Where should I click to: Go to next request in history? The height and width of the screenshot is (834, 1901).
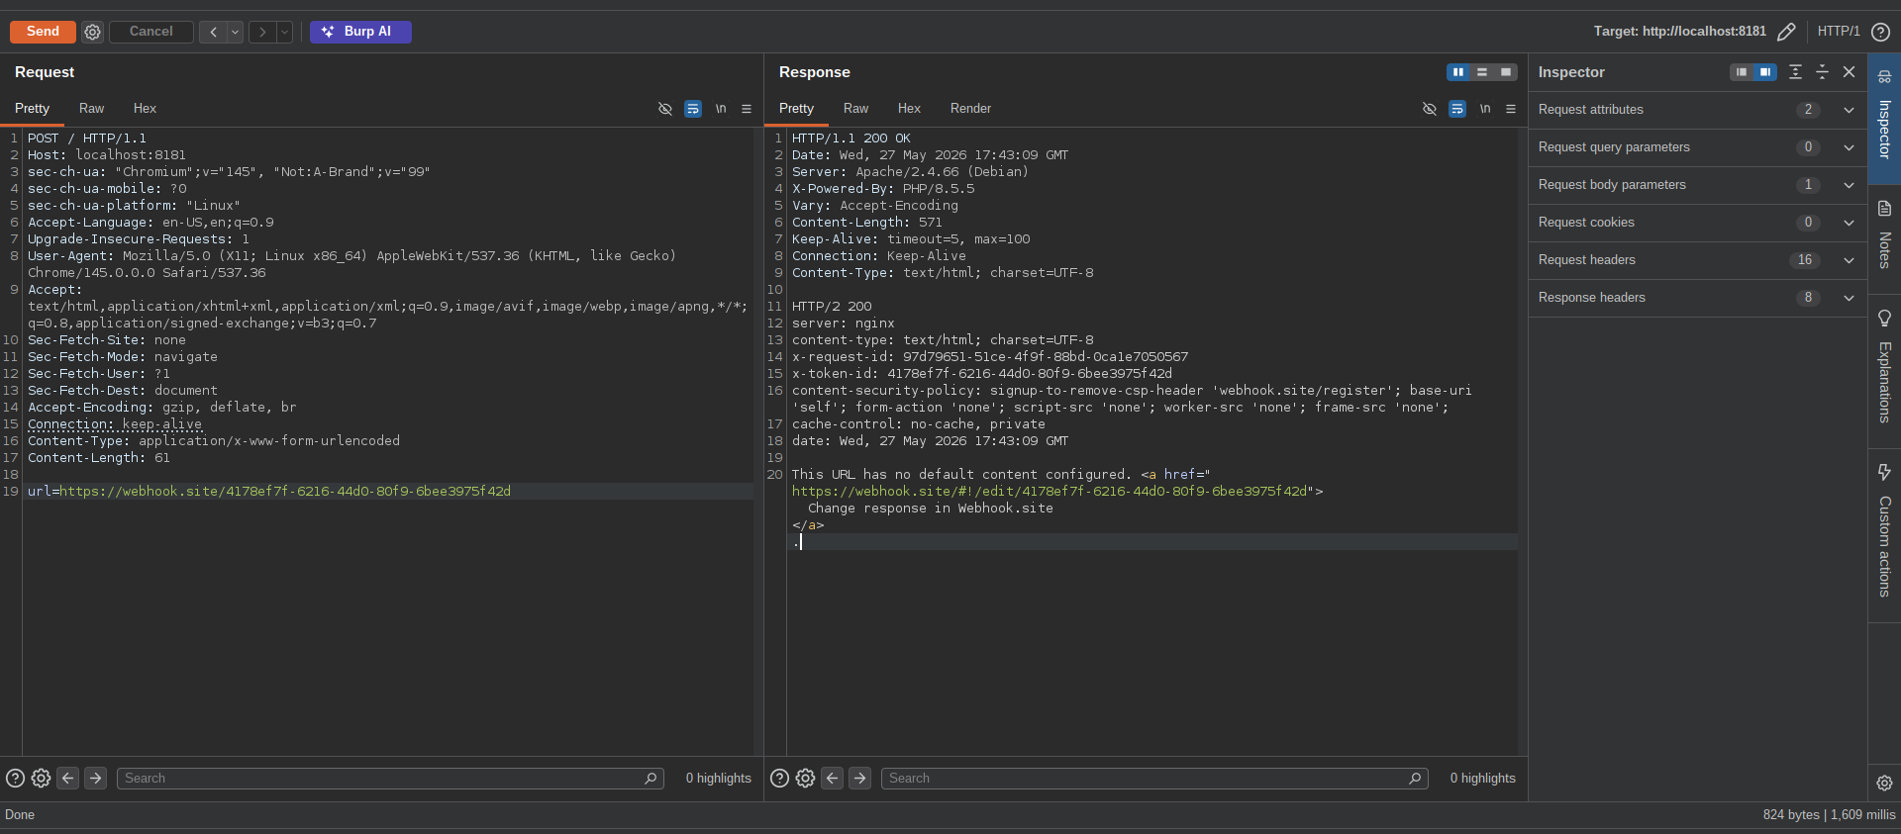point(261,32)
